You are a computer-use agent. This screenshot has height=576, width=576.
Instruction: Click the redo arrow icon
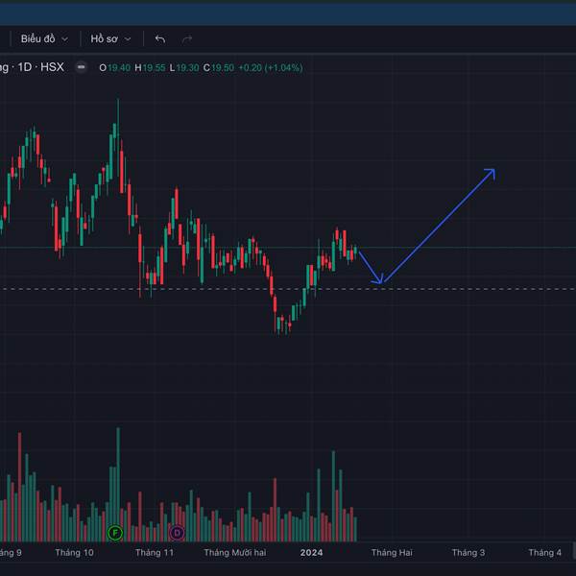coord(187,39)
